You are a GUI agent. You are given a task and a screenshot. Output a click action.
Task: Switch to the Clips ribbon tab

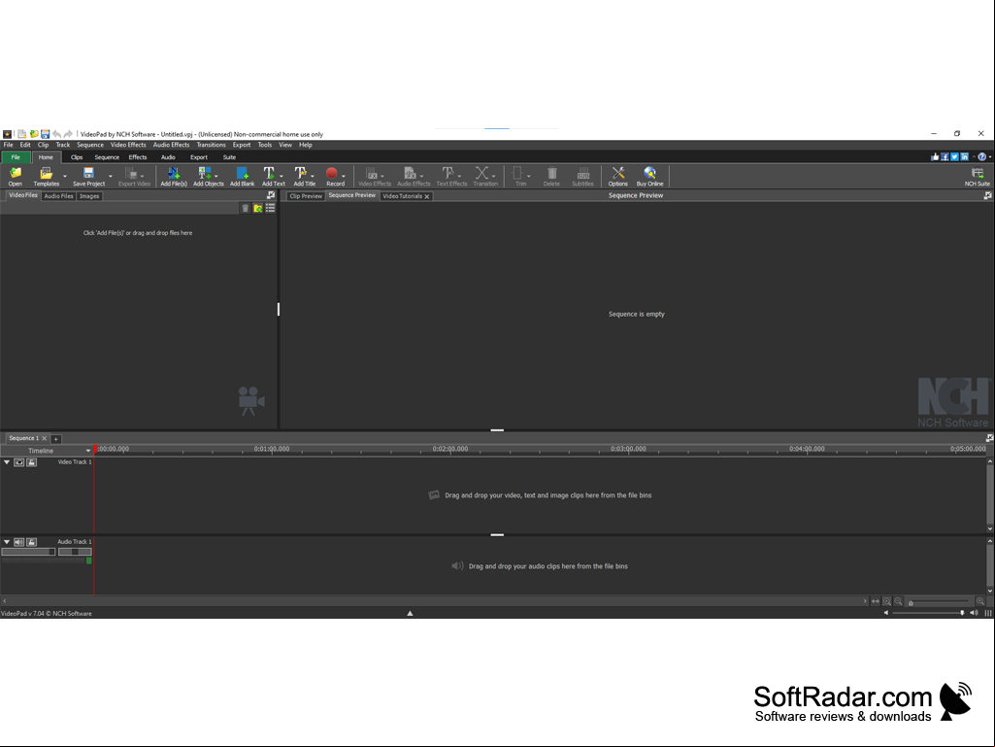pyautogui.click(x=77, y=157)
